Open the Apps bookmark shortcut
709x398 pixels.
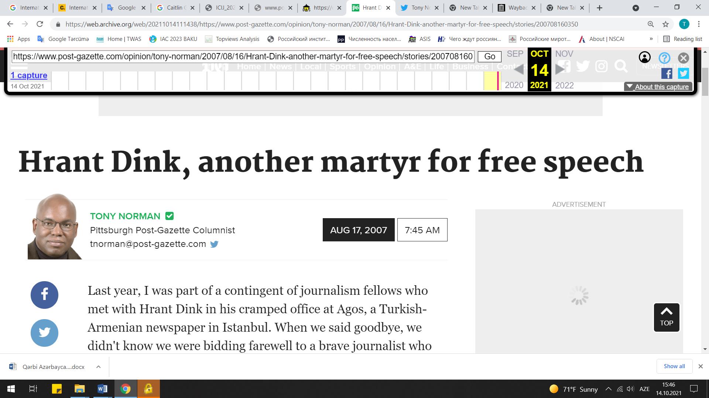(18, 39)
